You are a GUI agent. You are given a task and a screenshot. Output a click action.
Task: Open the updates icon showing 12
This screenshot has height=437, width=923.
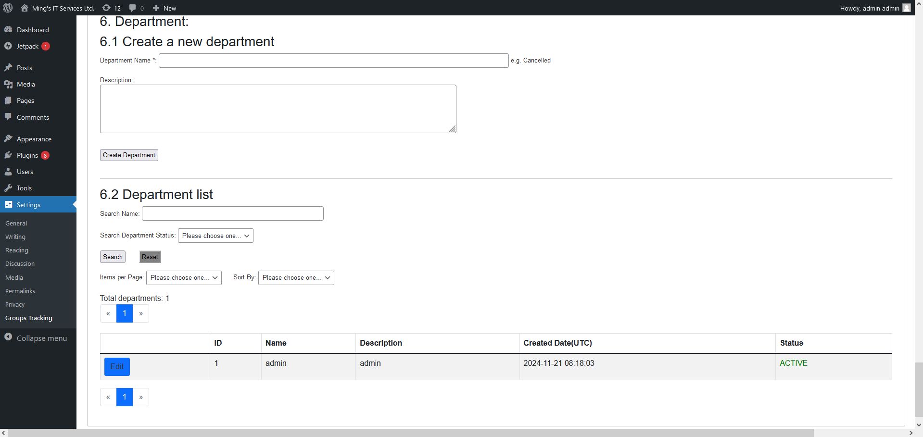106,8
